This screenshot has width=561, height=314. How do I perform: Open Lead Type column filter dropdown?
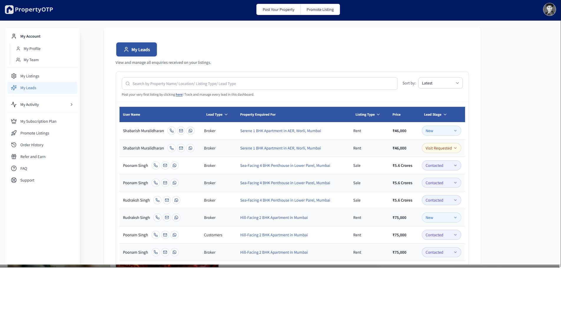point(226,114)
